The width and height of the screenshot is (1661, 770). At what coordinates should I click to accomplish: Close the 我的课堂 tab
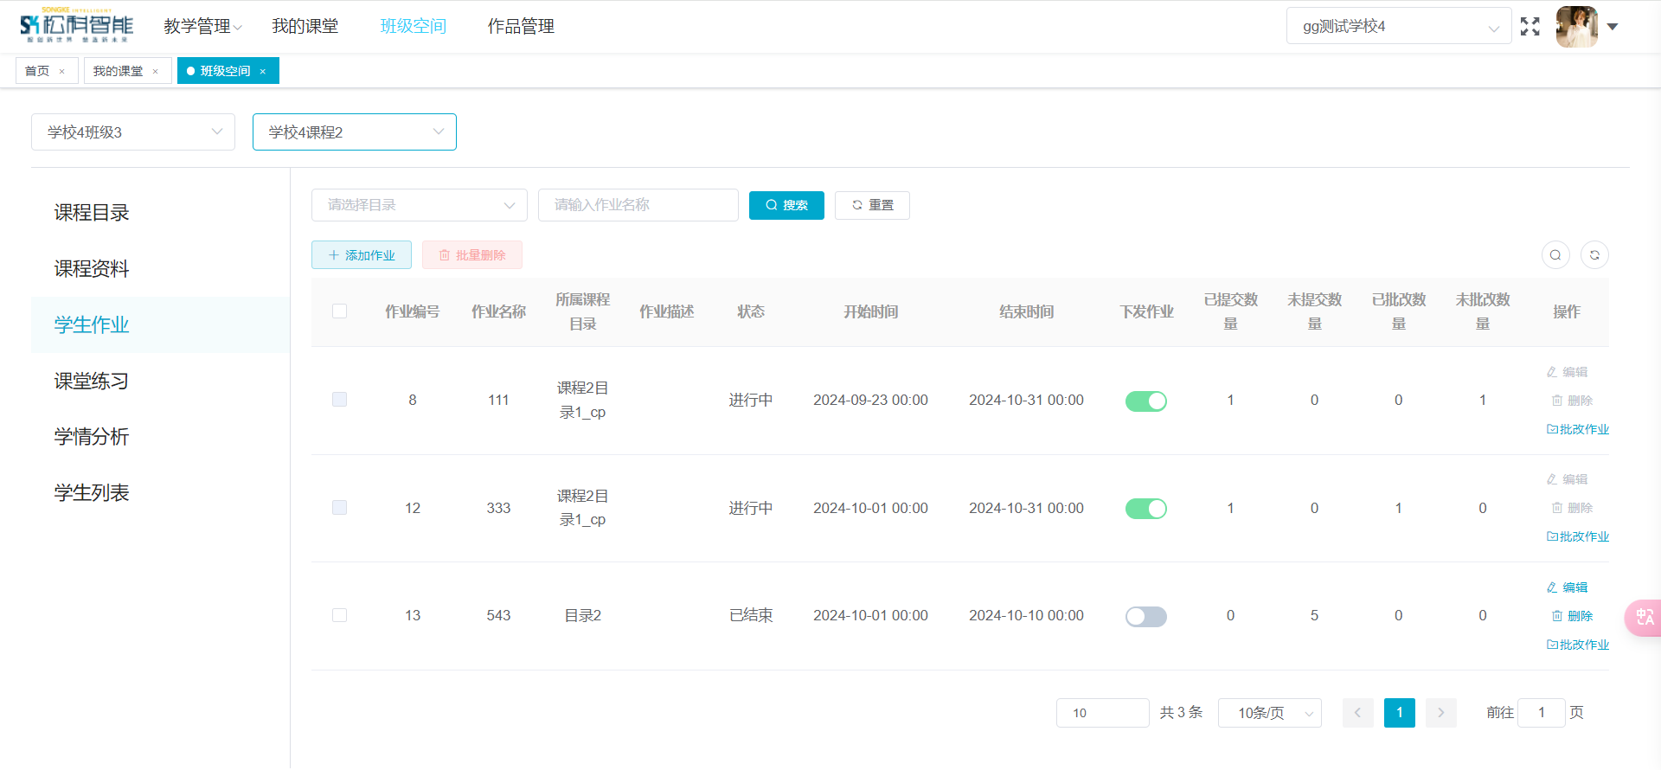coord(156,72)
